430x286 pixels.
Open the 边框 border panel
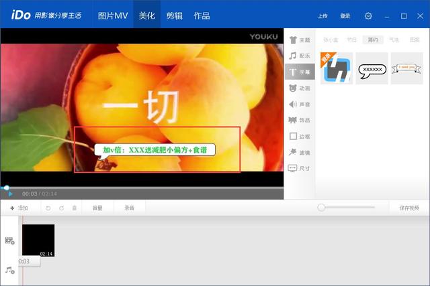(299, 137)
